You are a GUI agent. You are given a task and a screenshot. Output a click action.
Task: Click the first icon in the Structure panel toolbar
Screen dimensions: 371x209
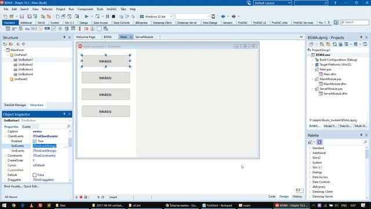click(x=5, y=44)
